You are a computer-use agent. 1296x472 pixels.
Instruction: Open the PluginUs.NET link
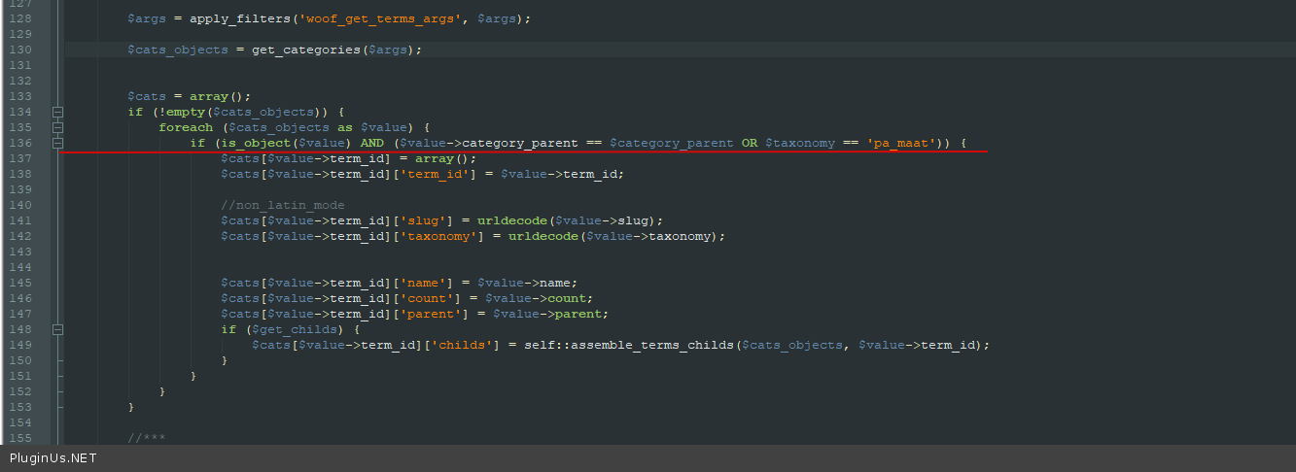pyautogui.click(x=53, y=458)
